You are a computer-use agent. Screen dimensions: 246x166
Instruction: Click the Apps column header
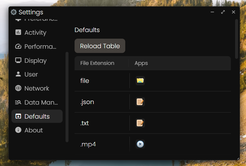pyautogui.click(x=141, y=63)
